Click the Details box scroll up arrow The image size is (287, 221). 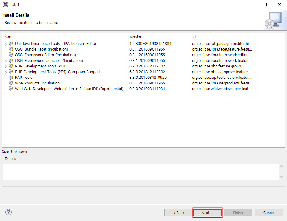(281, 166)
